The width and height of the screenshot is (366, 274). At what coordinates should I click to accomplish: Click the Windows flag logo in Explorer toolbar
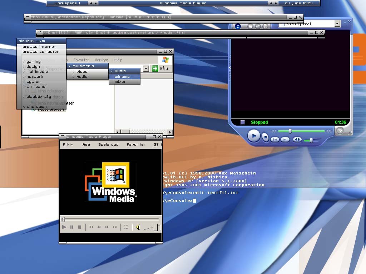[165, 60]
